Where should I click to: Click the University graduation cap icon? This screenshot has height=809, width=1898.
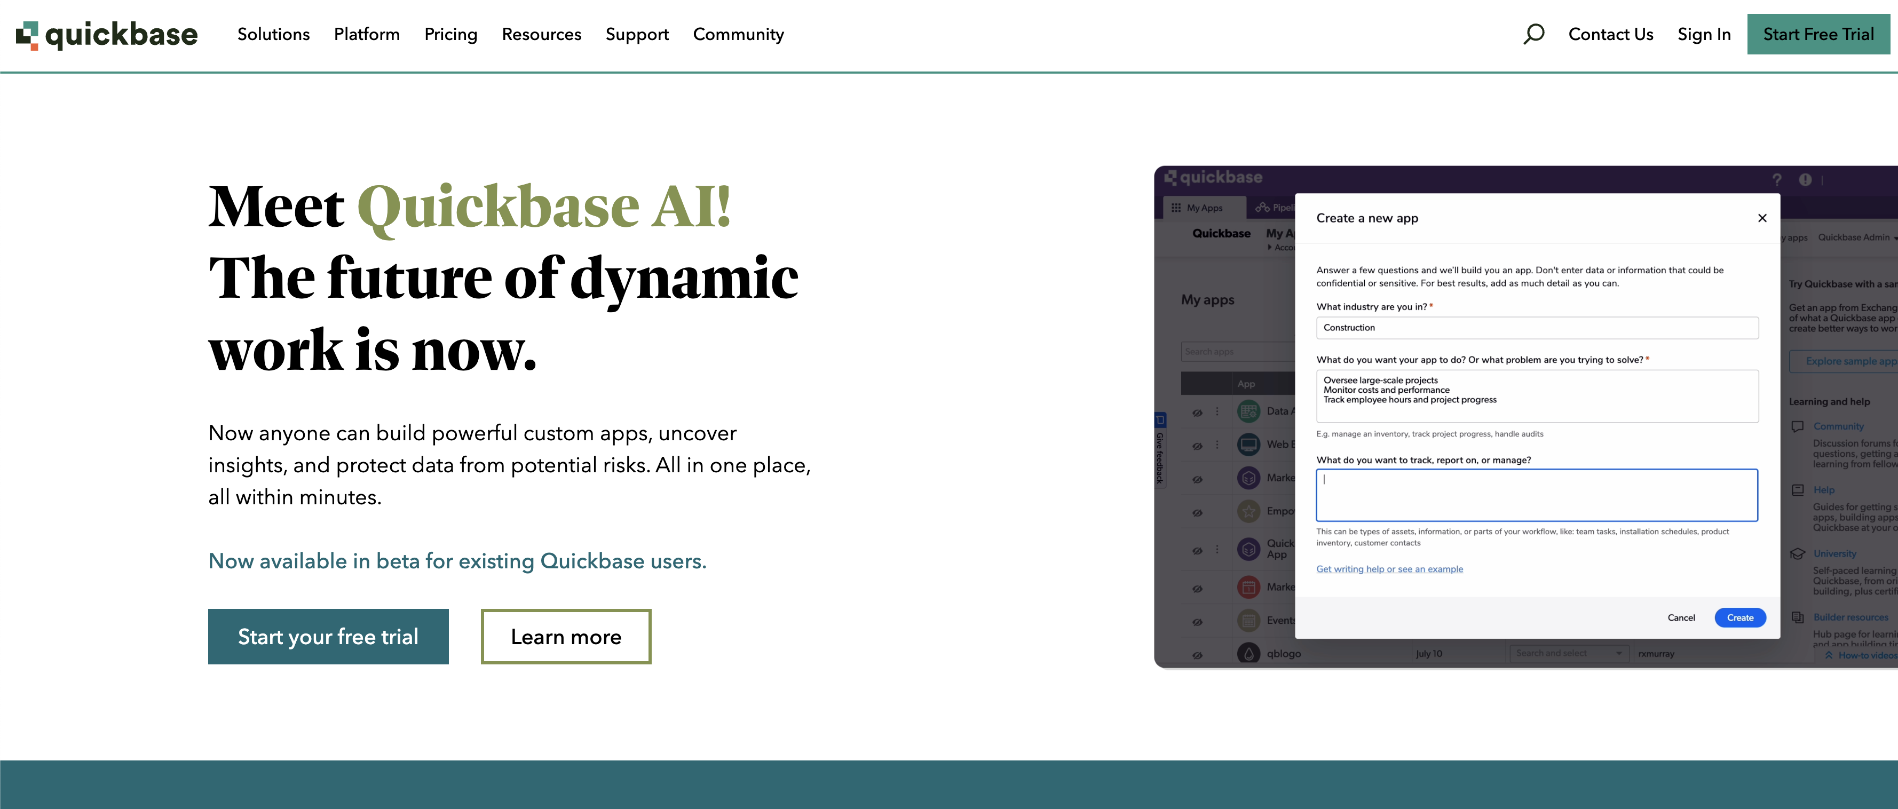(x=1798, y=554)
